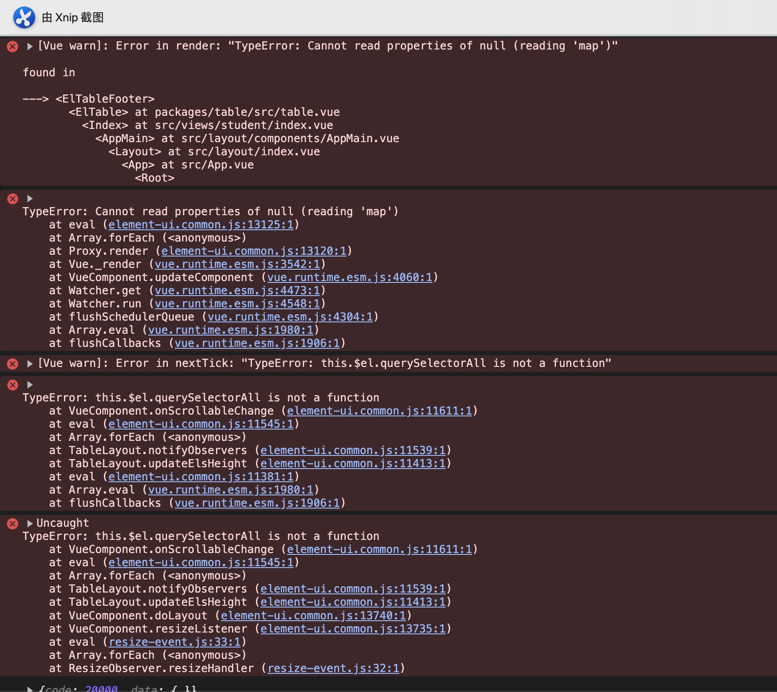The width and height of the screenshot is (777, 692).
Task: Click error icon of the Uncaught TypeError entry
Action: coord(13,524)
